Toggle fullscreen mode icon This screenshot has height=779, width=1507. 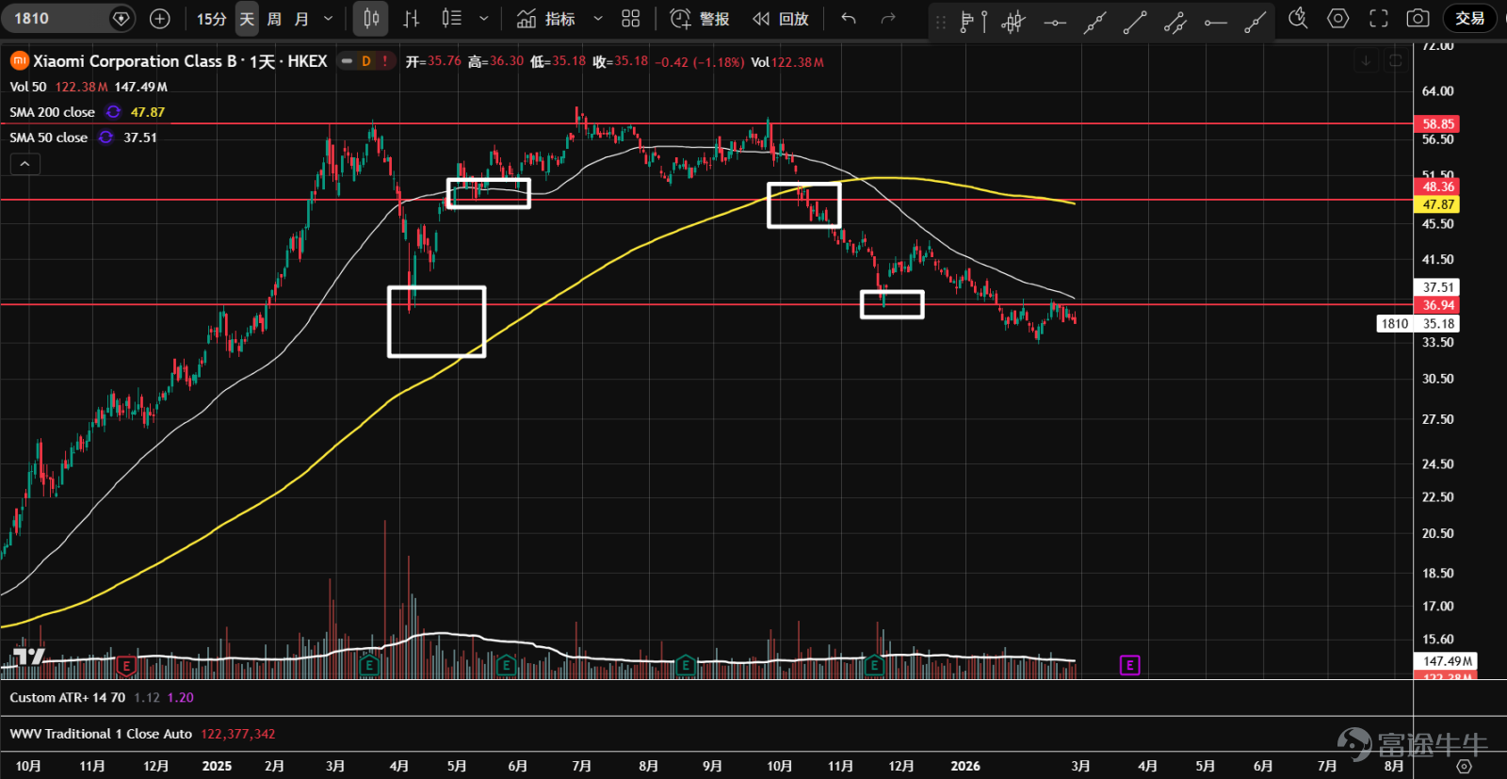1379,18
